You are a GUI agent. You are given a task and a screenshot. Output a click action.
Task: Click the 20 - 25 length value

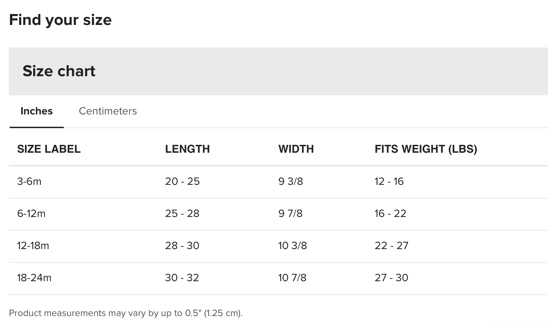[x=182, y=181]
